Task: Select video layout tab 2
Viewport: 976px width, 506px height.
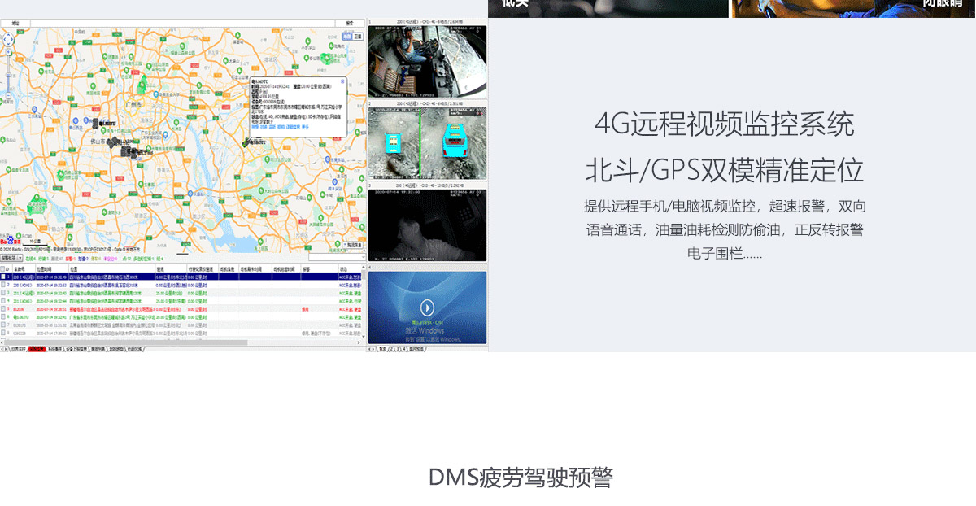Action: pos(391,349)
